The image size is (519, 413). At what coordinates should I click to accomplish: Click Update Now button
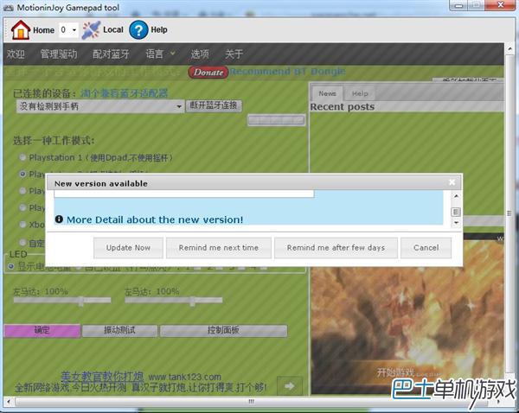(128, 248)
